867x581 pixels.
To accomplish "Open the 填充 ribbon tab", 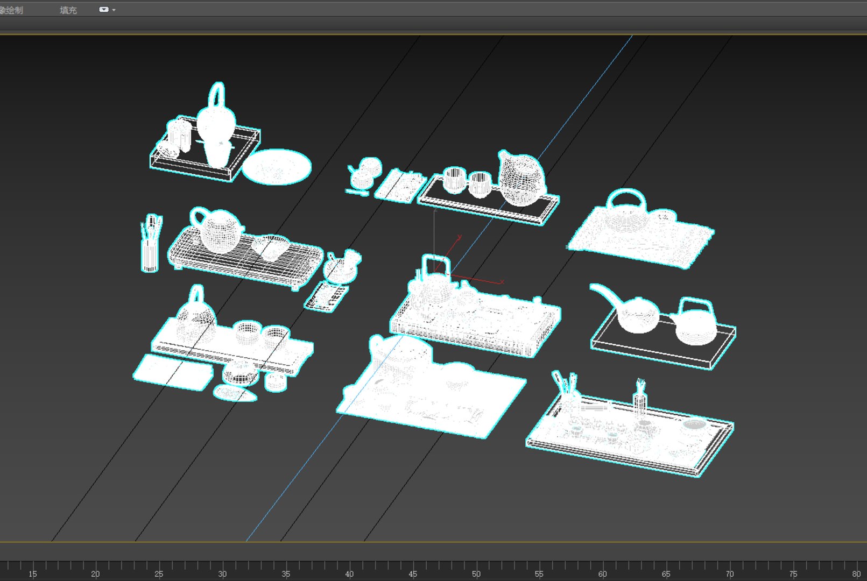I will click(x=68, y=10).
